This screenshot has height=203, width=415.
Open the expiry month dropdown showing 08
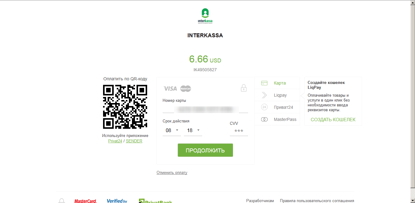point(172,130)
